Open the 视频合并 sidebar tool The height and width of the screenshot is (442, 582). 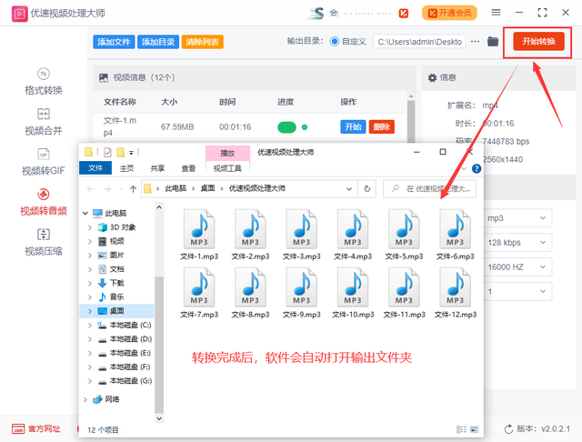(44, 122)
